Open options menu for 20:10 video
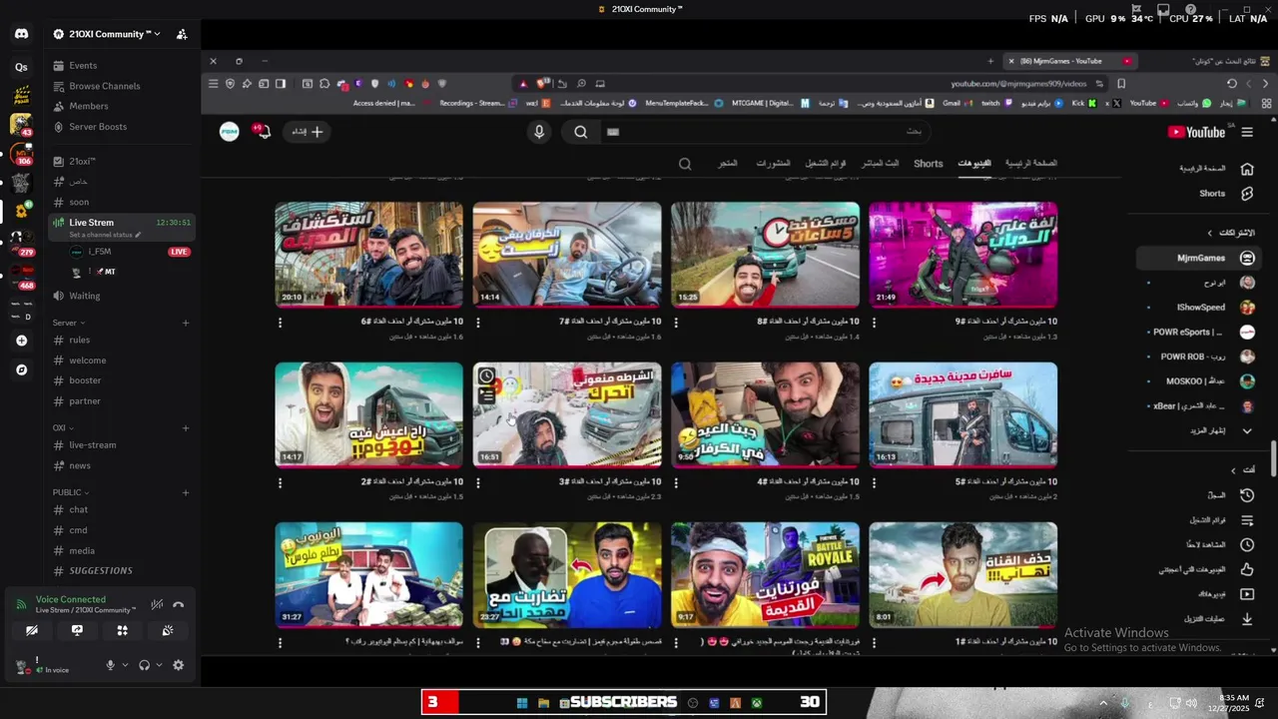1278x719 pixels. pyautogui.click(x=280, y=323)
